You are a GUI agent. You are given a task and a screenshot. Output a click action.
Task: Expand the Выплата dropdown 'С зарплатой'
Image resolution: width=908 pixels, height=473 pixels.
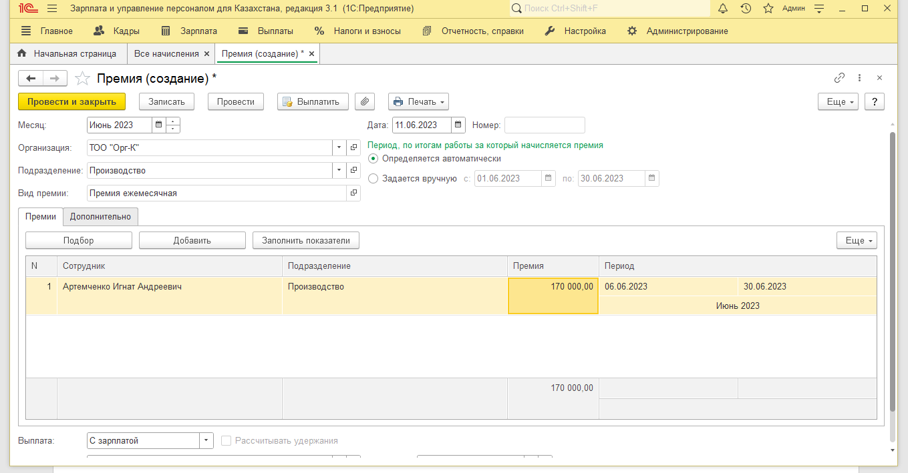pyautogui.click(x=206, y=440)
